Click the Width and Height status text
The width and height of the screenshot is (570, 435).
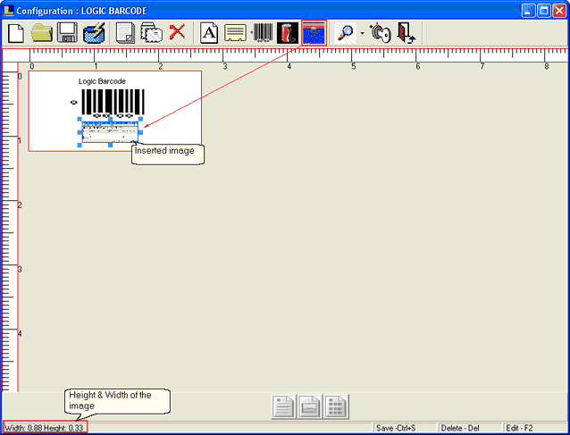coord(45,428)
